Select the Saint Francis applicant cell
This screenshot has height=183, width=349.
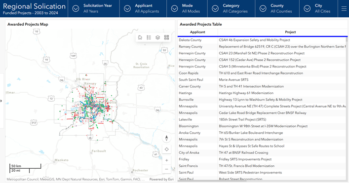197,166
